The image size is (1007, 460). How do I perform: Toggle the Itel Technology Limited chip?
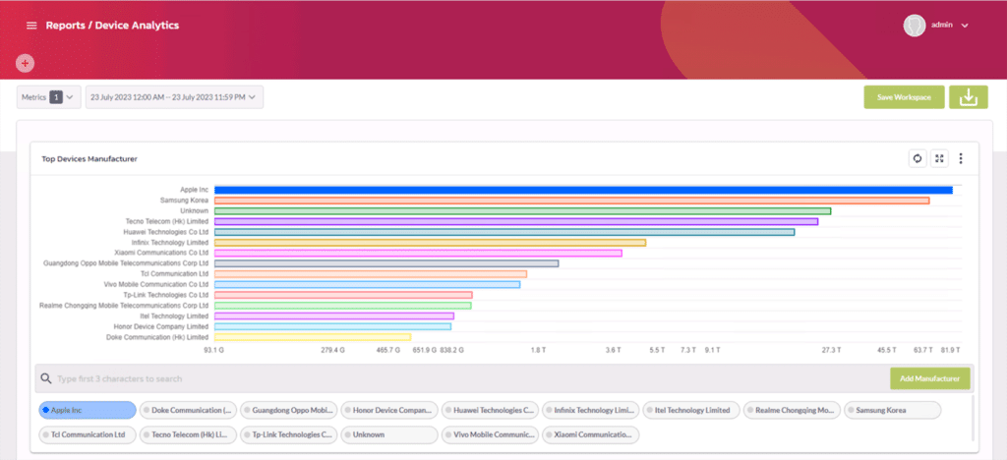pyautogui.click(x=691, y=410)
